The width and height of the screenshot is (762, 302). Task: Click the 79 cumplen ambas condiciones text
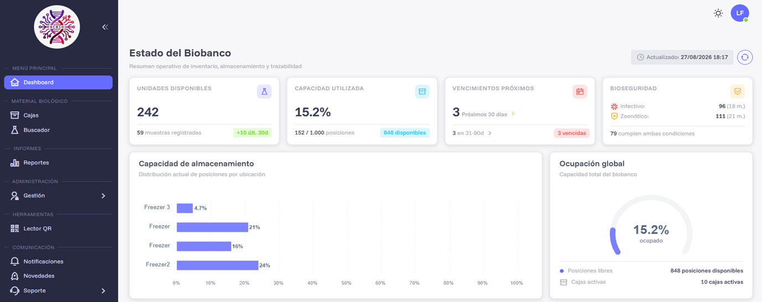click(652, 133)
